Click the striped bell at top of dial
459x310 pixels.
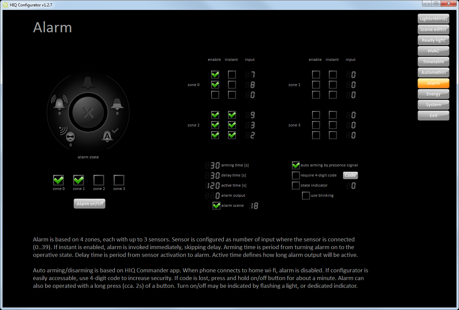[x=88, y=82]
